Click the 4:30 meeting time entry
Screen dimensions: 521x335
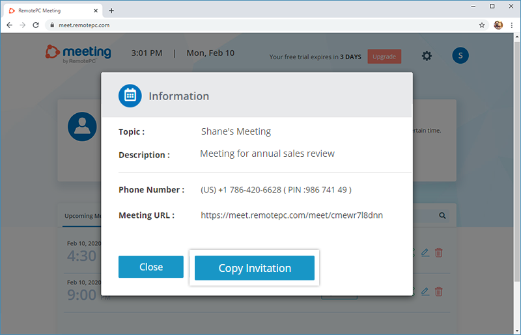(x=82, y=256)
